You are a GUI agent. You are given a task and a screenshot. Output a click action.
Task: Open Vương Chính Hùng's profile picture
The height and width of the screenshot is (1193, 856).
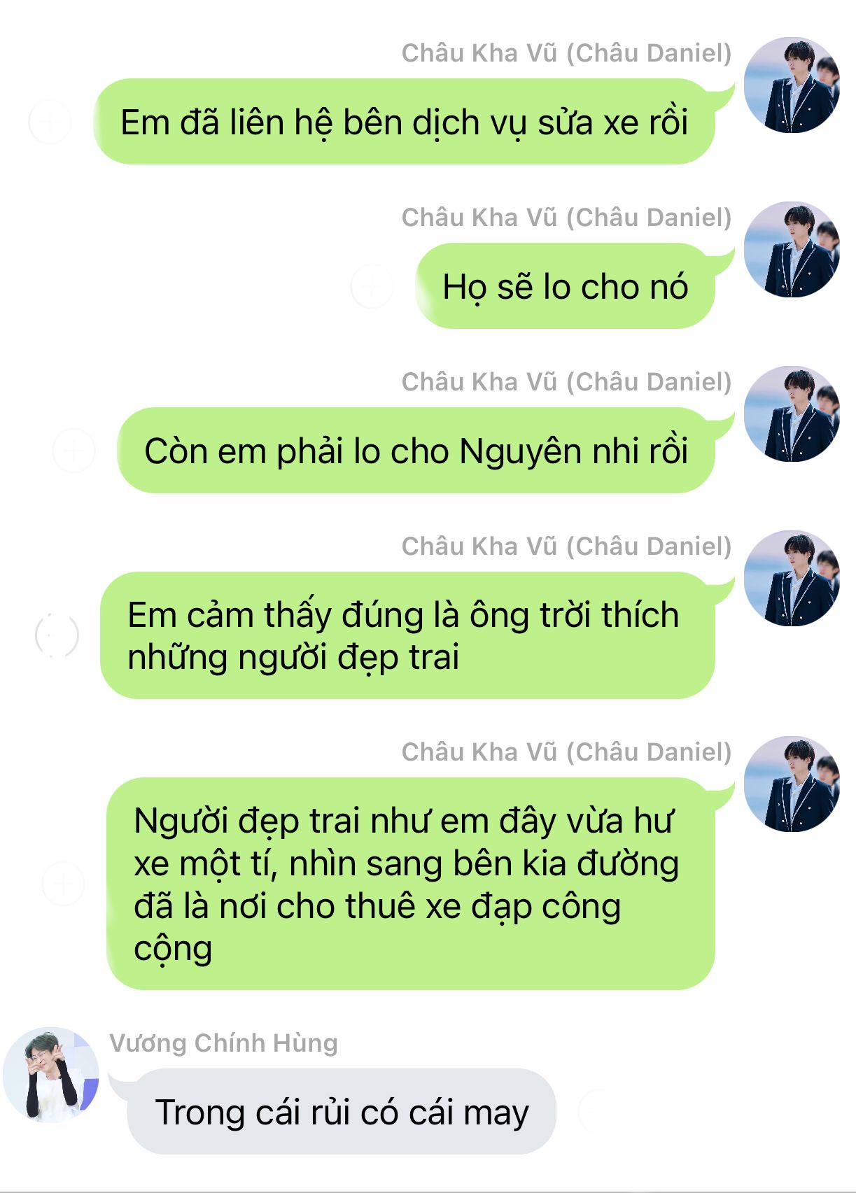(x=51, y=1075)
